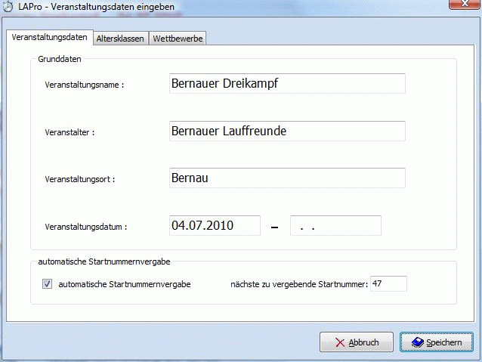Select the start date field showing 04.07.2010
This screenshot has width=482, height=362.
[x=215, y=225]
